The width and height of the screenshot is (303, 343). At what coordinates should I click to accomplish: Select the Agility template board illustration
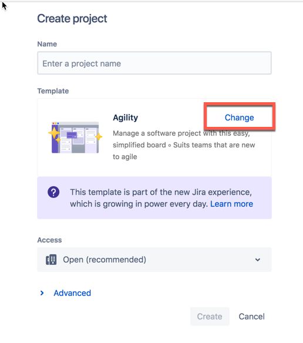[x=75, y=137]
